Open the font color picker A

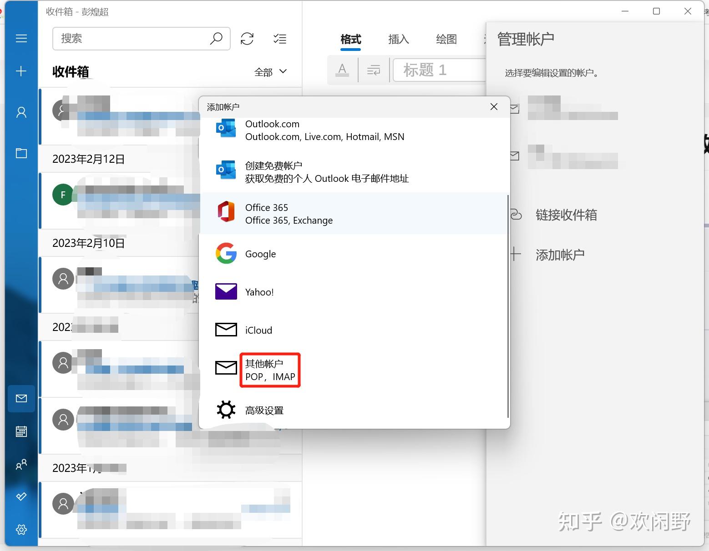click(342, 70)
